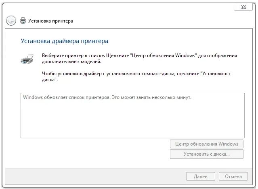Click the "Установка принтера" window title text
The height and width of the screenshot is (189, 258).
(x=52, y=21)
